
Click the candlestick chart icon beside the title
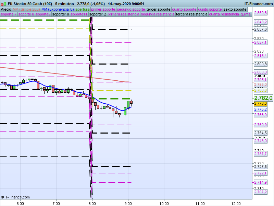pyautogui.click(x=3, y=4)
